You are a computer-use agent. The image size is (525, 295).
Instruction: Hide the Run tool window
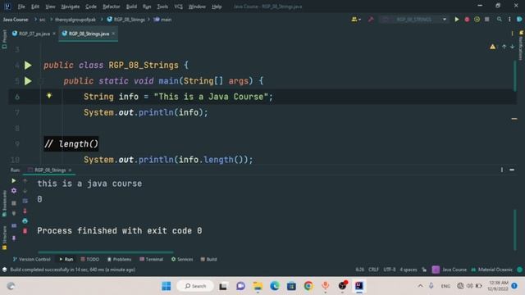(x=512, y=170)
